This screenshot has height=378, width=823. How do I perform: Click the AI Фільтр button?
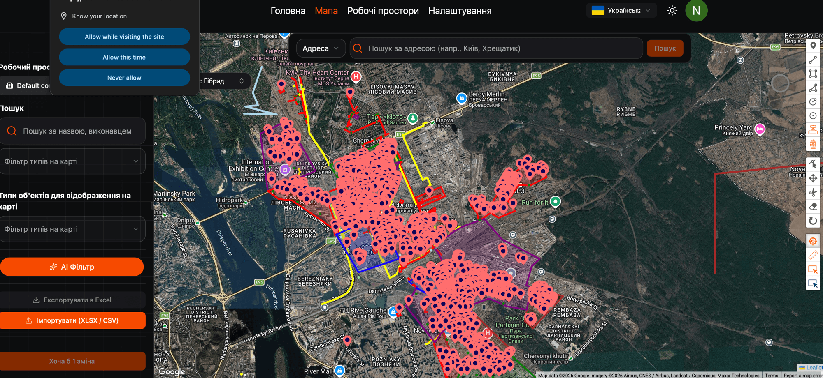tap(72, 267)
